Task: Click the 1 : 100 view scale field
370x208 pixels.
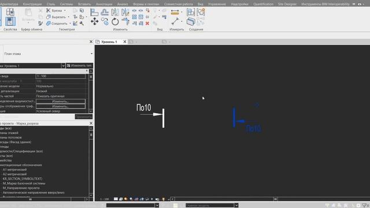Action: 60,76
